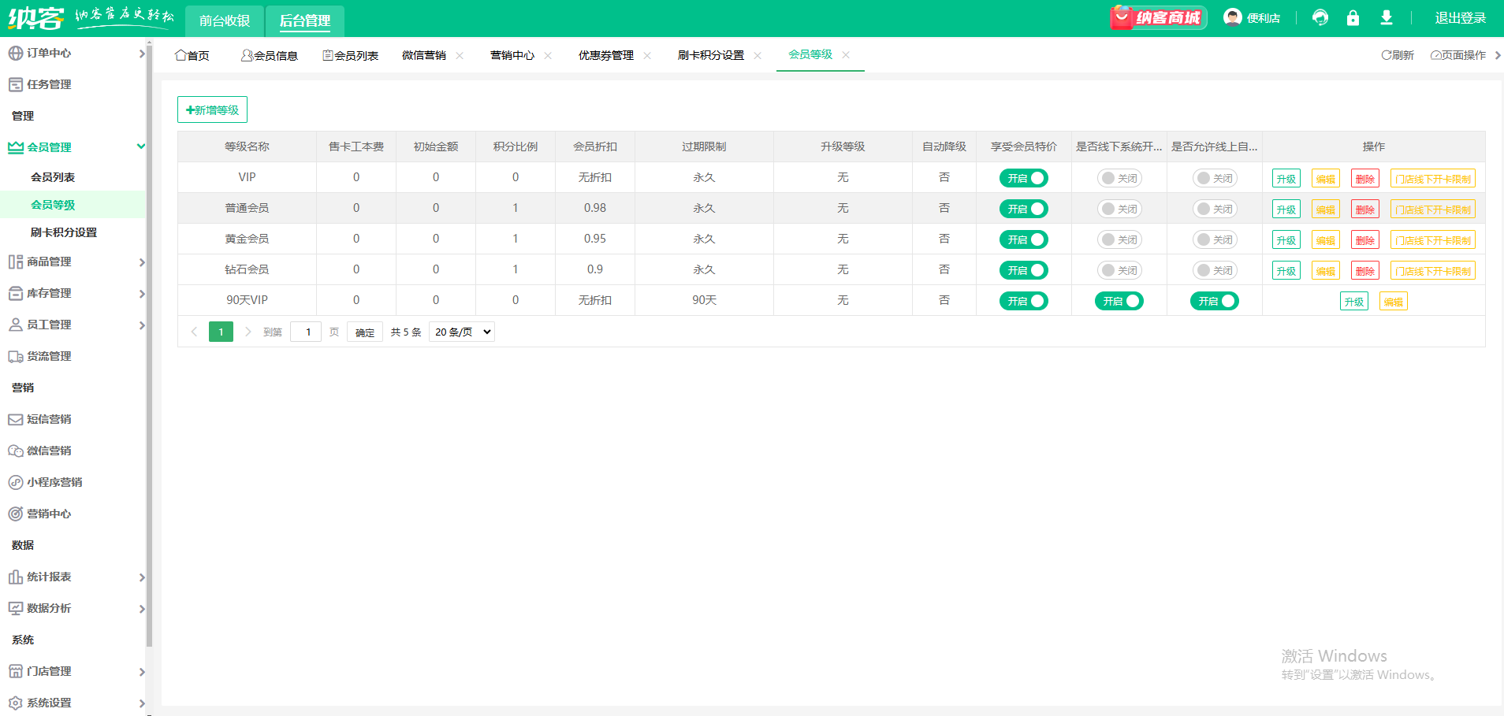Turn on 是否线下系统开 toggle for 黄金会员
The image size is (1504, 716).
coord(1119,239)
